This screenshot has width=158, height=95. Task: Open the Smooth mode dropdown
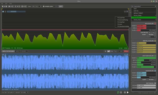(x=151, y=37)
